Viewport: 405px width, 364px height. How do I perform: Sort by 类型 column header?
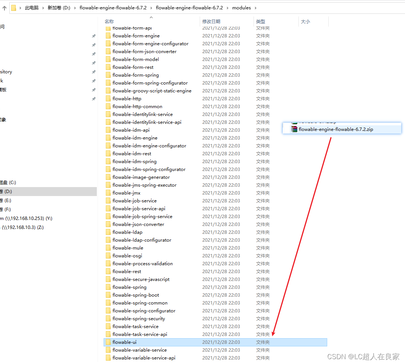(x=261, y=21)
